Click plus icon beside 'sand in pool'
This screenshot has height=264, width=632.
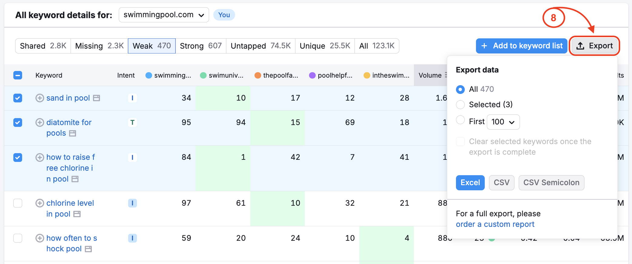[40, 98]
